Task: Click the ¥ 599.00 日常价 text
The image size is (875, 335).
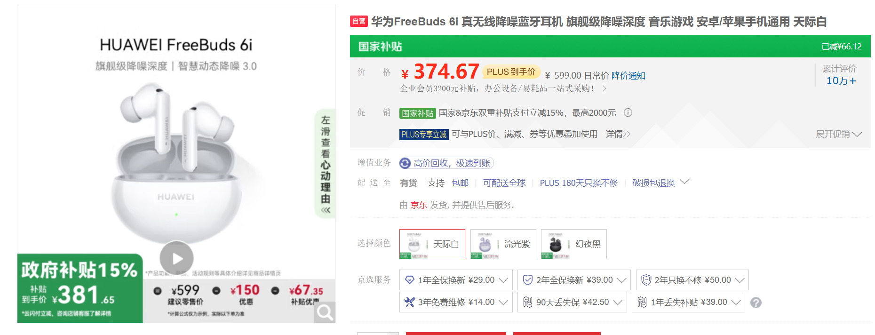Action: 577,76
